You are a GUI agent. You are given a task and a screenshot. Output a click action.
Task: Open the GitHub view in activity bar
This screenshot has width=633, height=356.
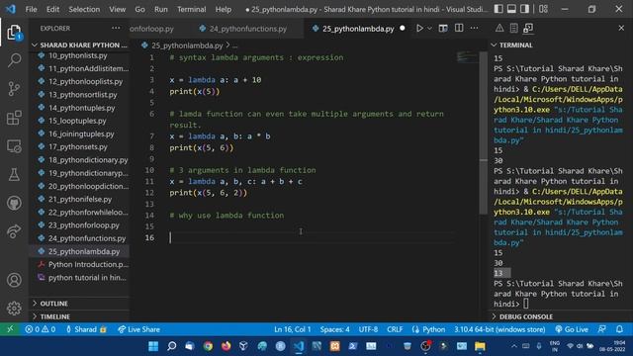[x=14, y=203]
